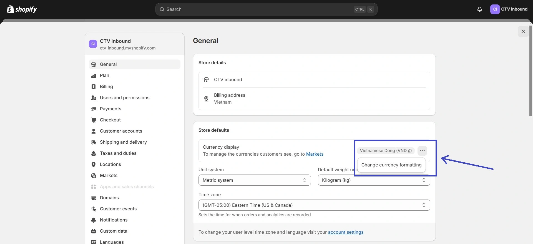Click the Billing receipt icon
Screen dimensions: 533x244
click(94, 87)
